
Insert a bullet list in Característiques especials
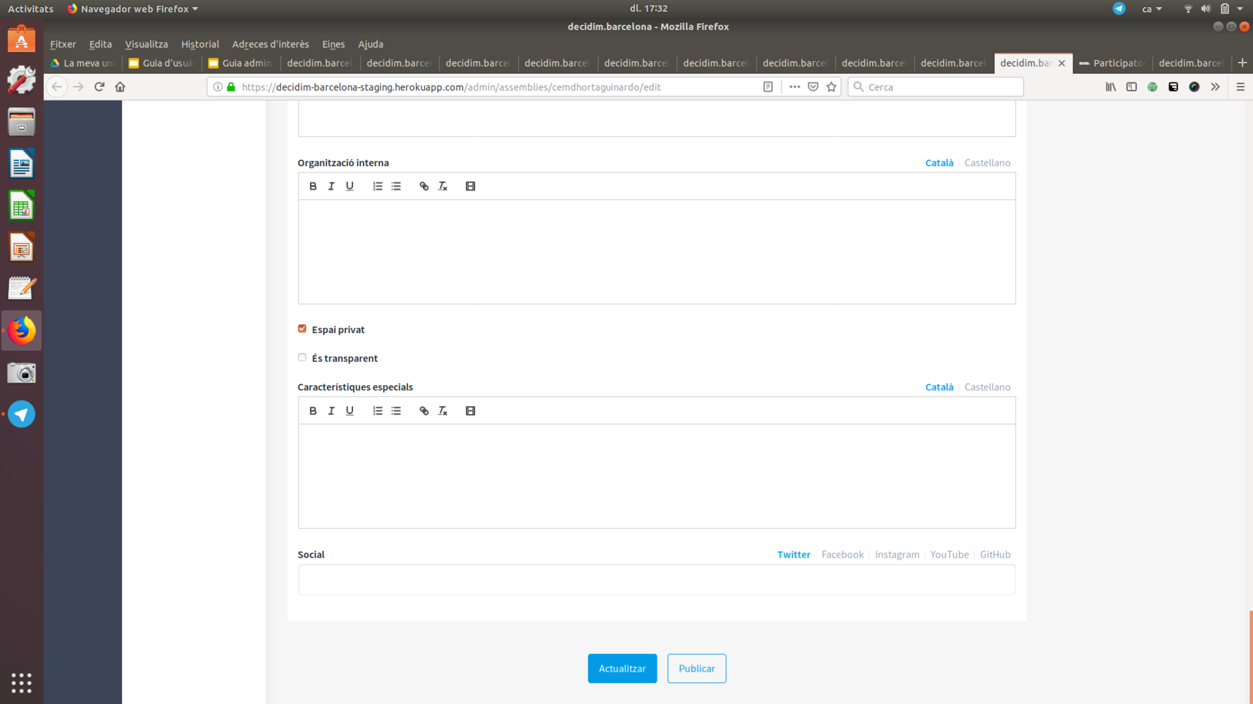point(396,410)
